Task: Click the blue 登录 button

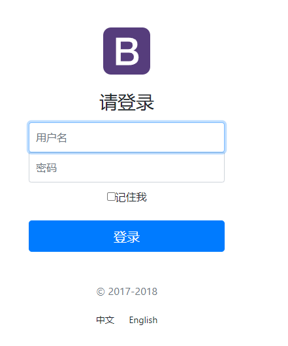Action: tap(127, 236)
